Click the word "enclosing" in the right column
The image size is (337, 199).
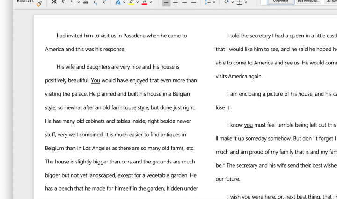click(250, 94)
